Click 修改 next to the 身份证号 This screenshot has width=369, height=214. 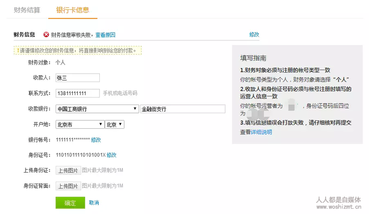(112, 155)
